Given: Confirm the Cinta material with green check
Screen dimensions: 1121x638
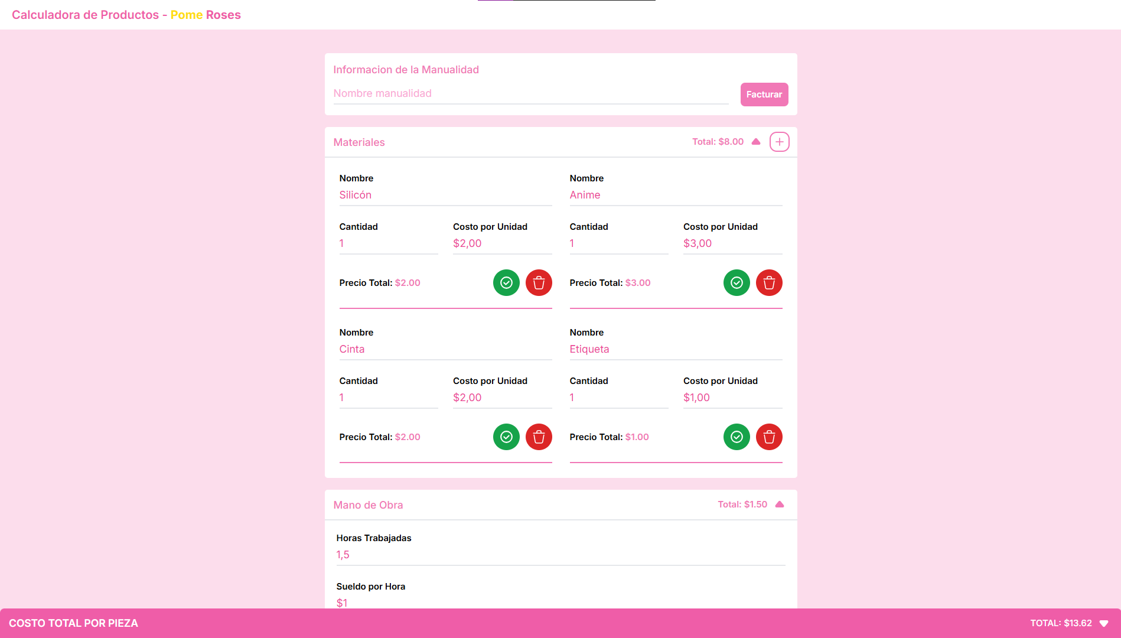Looking at the screenshot, I should coord(506,437).
